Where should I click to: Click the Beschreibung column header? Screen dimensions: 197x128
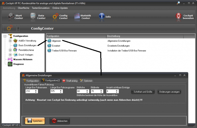(x=145, y=36)
